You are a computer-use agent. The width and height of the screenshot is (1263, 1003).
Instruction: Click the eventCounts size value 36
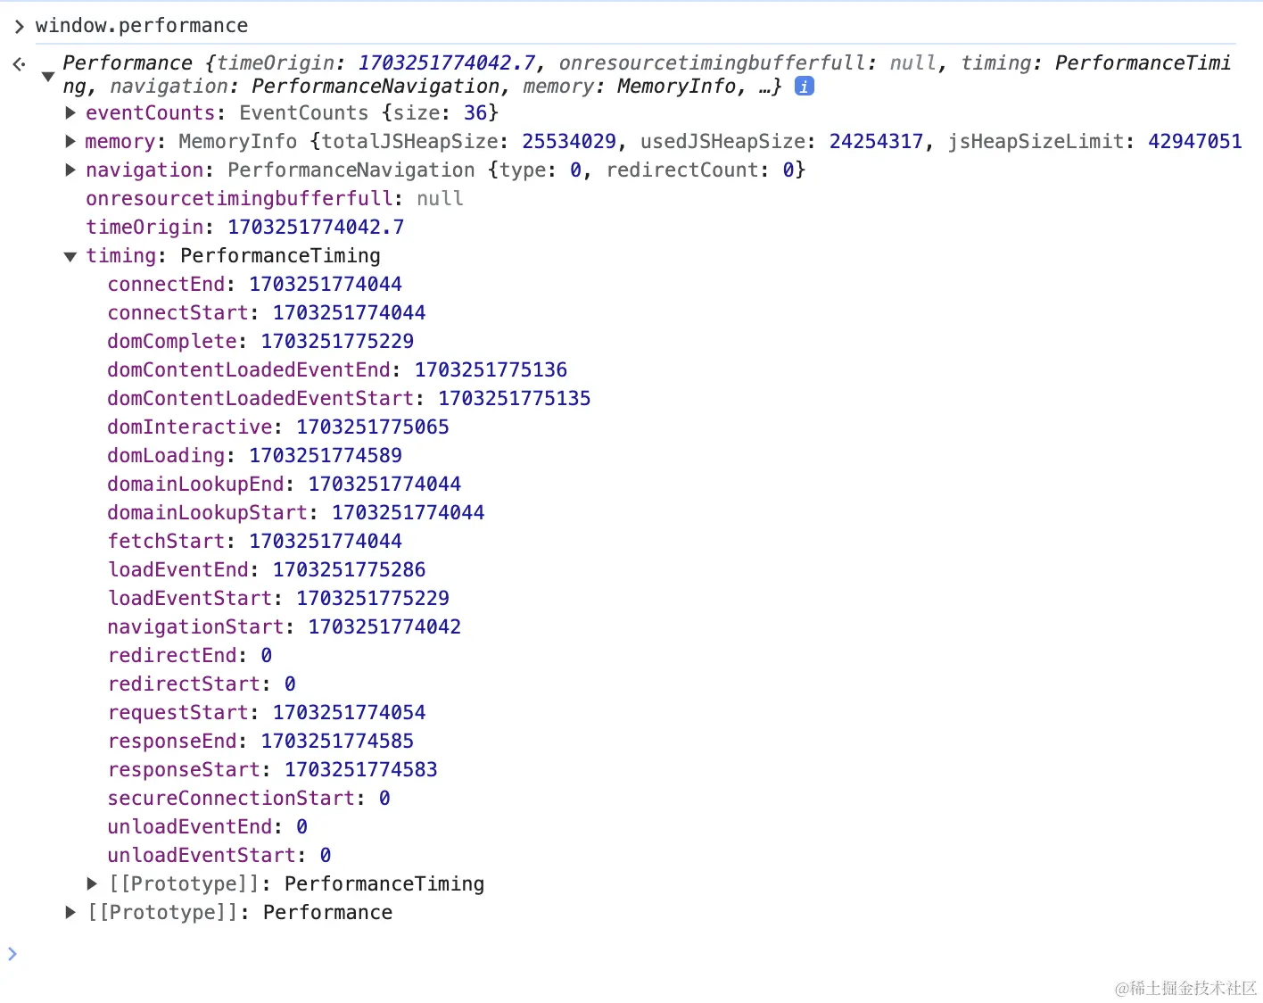tap(475, 112)
